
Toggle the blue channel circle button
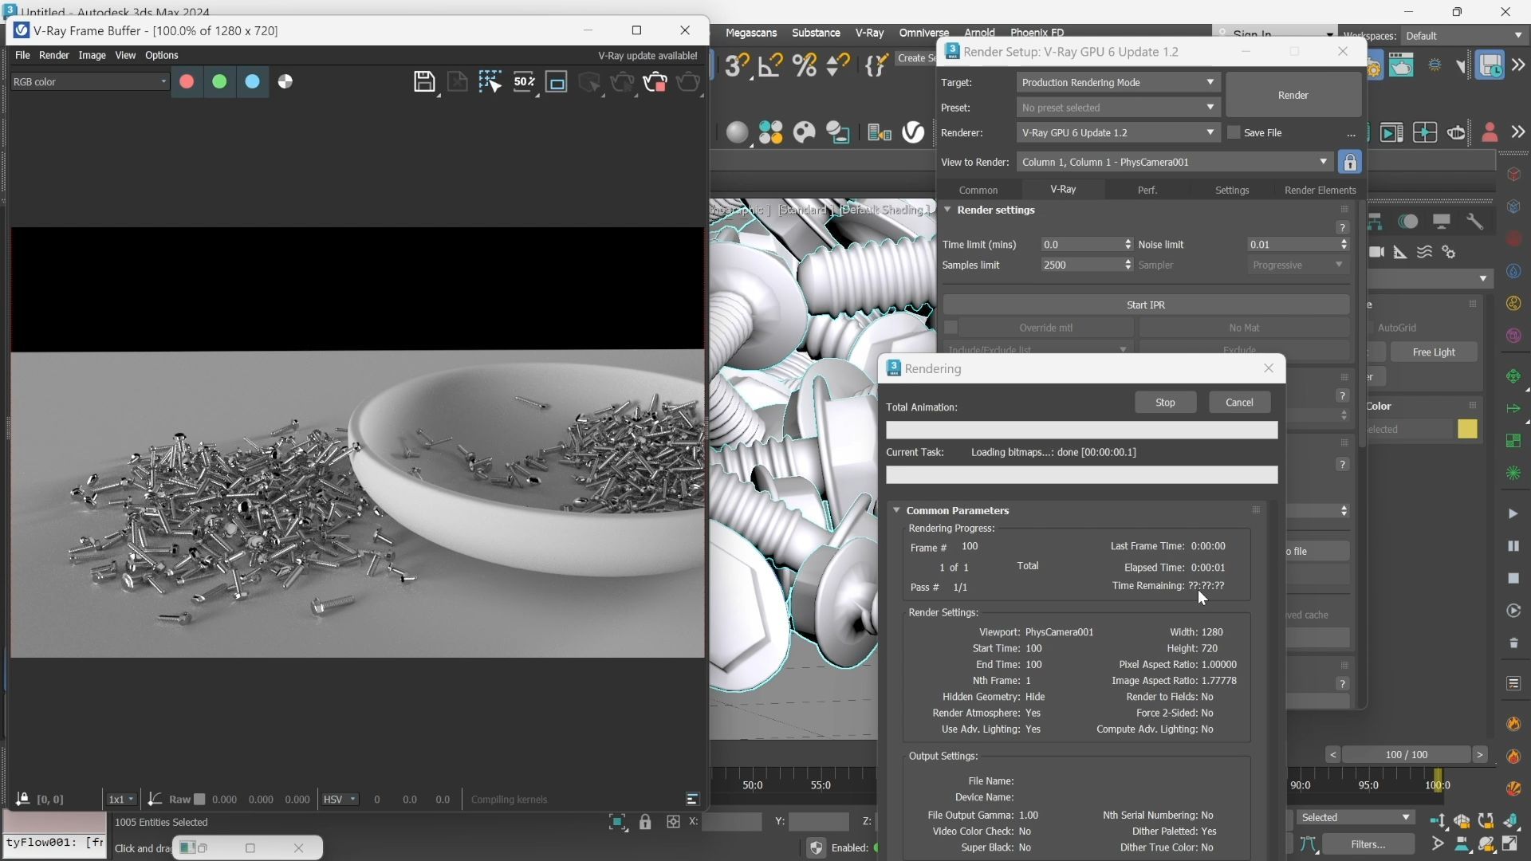coord(252,81)
